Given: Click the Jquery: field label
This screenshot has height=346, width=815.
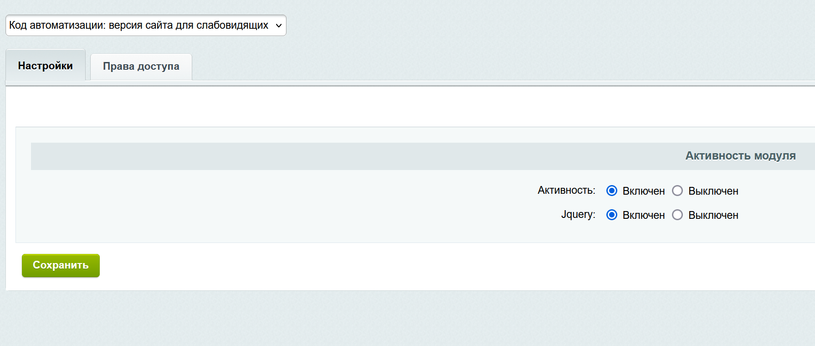Looking at the screenshot, I should 578,214.
